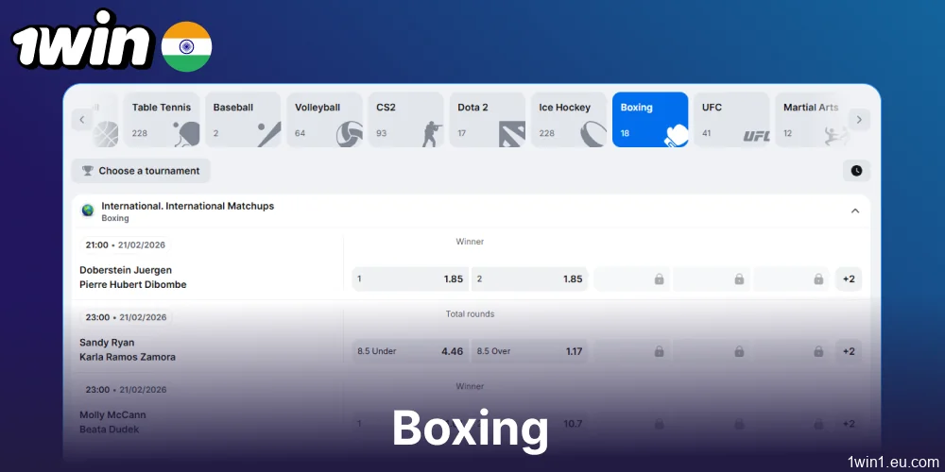Select the Baseball sport tab

pyautogui.click(x=243, y=120)
